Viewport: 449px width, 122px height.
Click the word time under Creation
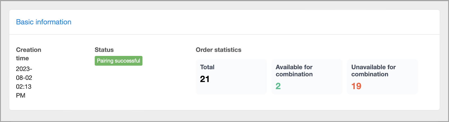(22, 58)
